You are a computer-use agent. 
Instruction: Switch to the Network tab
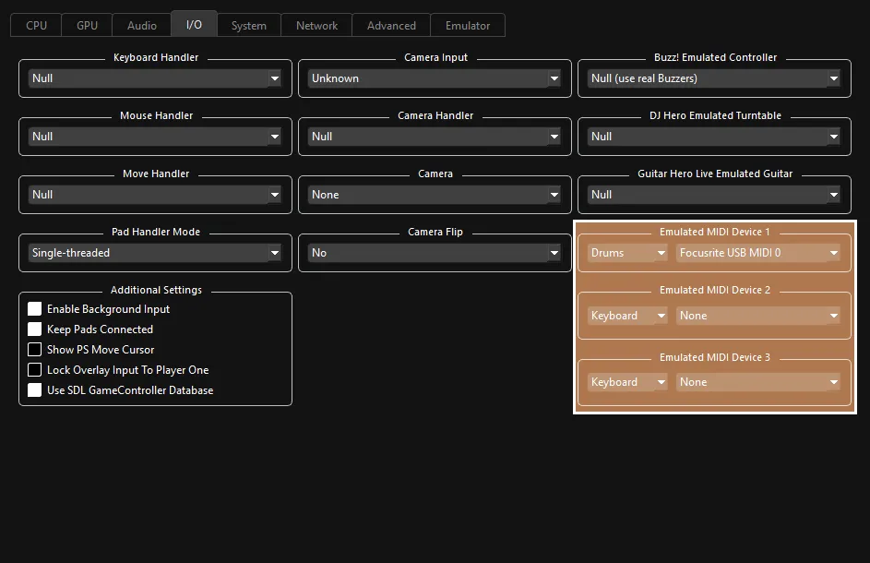(316, 25)
